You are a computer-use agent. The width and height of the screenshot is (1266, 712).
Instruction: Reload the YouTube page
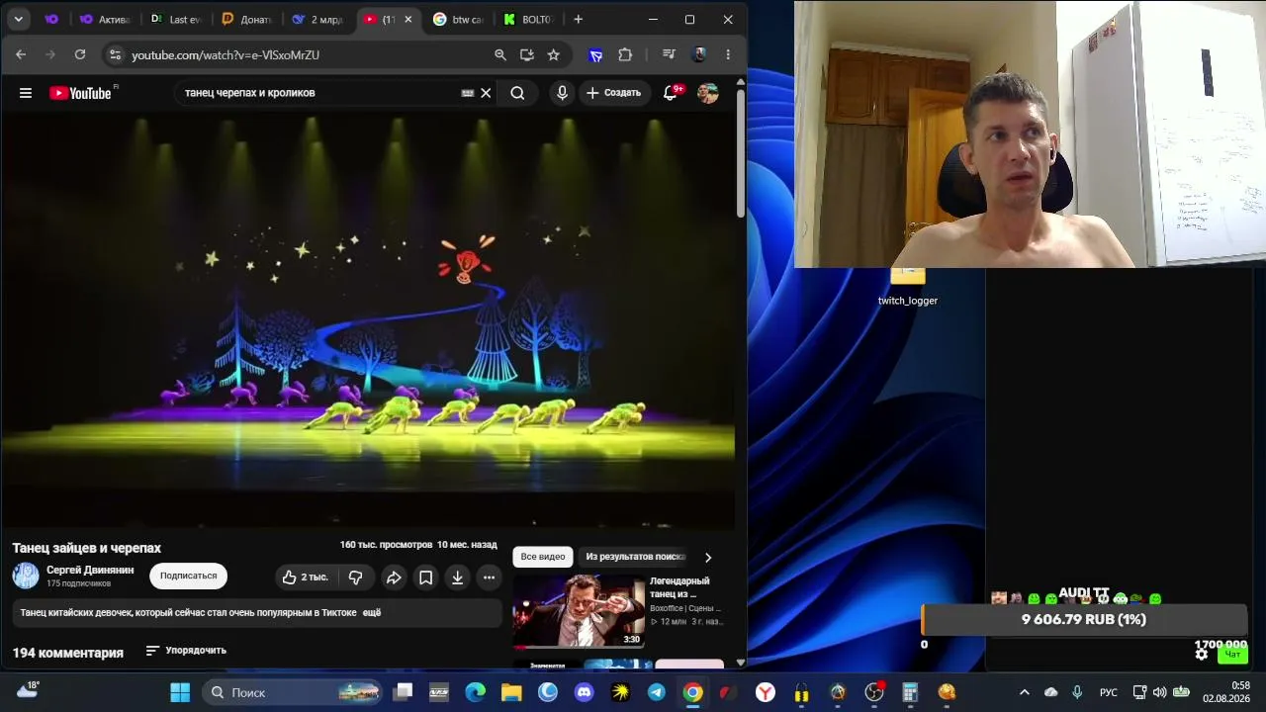[80, 55]
